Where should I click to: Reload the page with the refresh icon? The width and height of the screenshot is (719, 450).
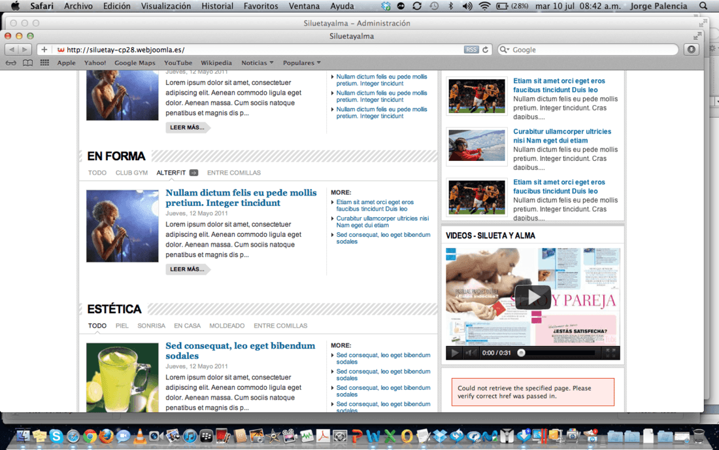pos(486,50)
